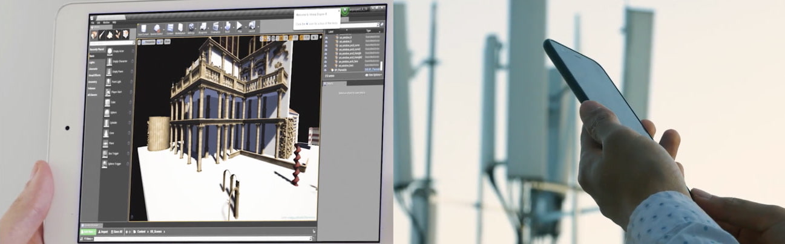Select Place mode icon in Modes panel
The image size is (785, 244).
[x=94, y=34]
